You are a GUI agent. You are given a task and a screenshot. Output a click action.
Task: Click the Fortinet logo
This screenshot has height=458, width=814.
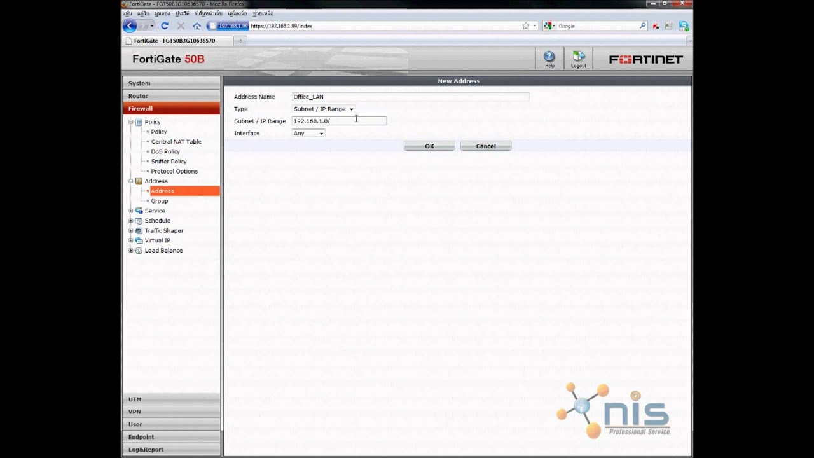pos(645,59)
